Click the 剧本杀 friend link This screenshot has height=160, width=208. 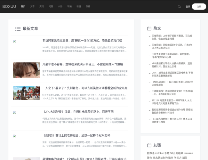pyautogui.click(x=151, y=153)
